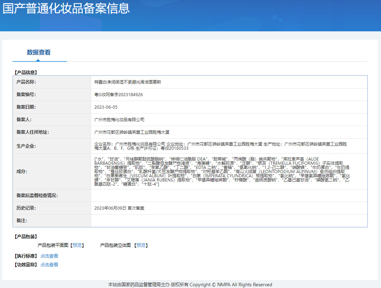The image size is (381, 288).
Task: Click the empty 备注 value cell
Action: pyautogui.click(x=229, y=221)
